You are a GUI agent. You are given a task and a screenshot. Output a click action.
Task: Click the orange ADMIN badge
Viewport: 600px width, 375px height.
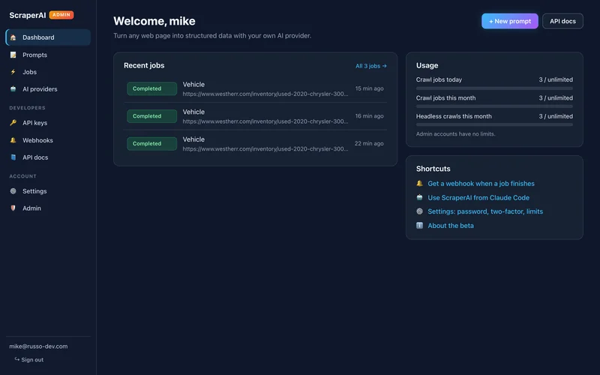point(61,15)
